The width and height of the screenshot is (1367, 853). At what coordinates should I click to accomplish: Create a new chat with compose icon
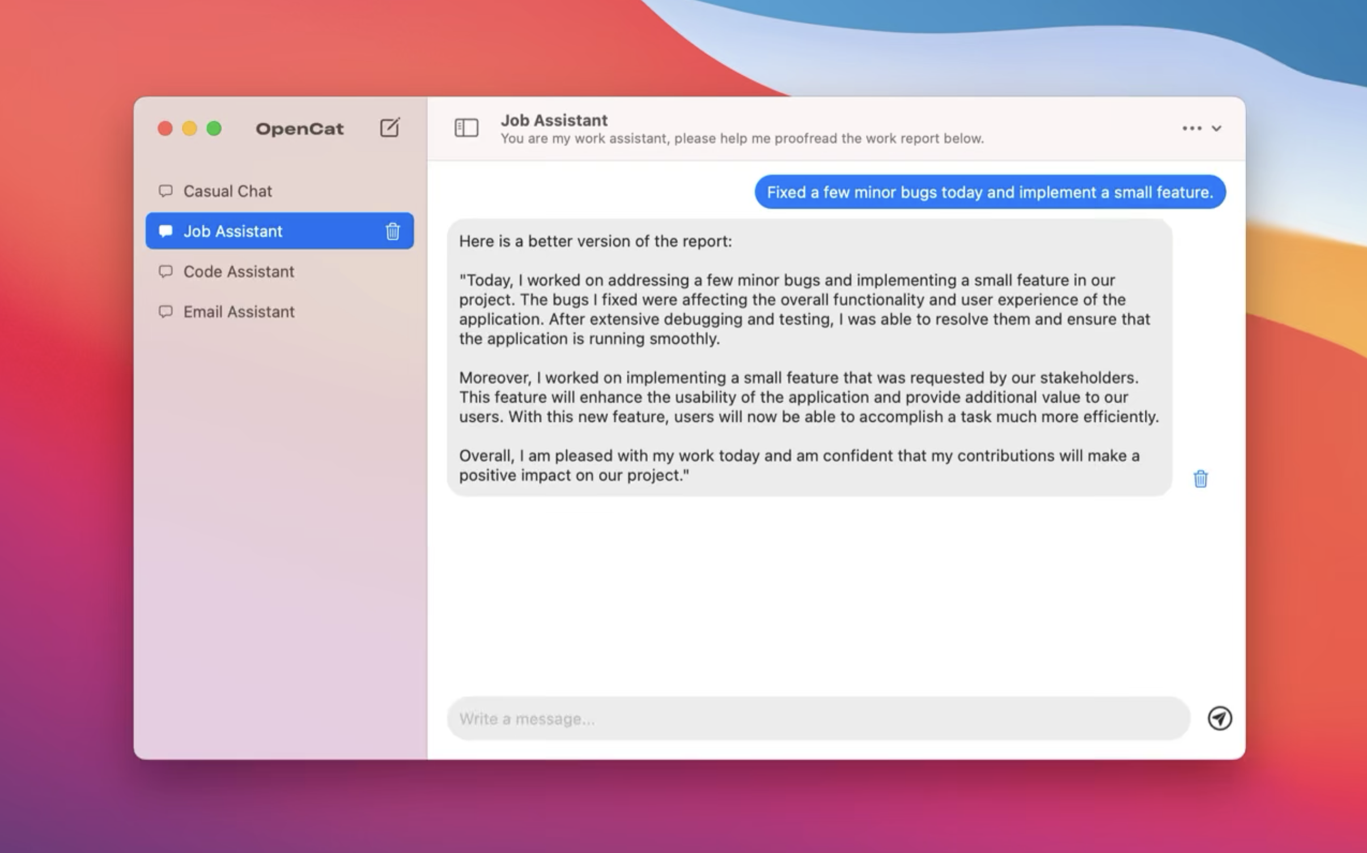click(x=390, y=127)
